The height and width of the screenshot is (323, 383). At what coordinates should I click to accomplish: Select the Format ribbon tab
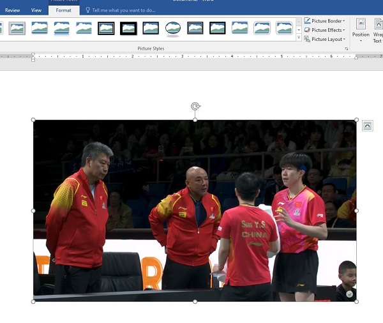[63, 10]
